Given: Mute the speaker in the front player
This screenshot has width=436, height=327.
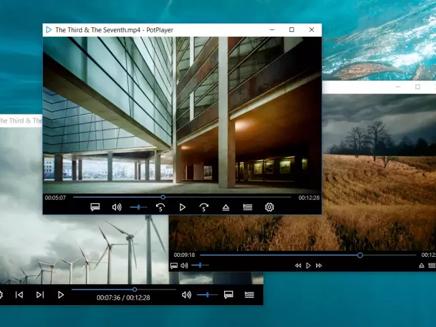Looking at the screenshot, I should (116, 207).
